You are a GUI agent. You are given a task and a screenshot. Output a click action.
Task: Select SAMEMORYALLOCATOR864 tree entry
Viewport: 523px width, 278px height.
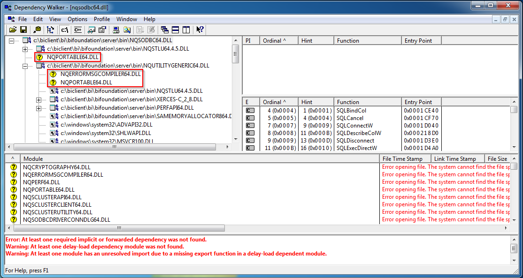(x=146, y=116)
